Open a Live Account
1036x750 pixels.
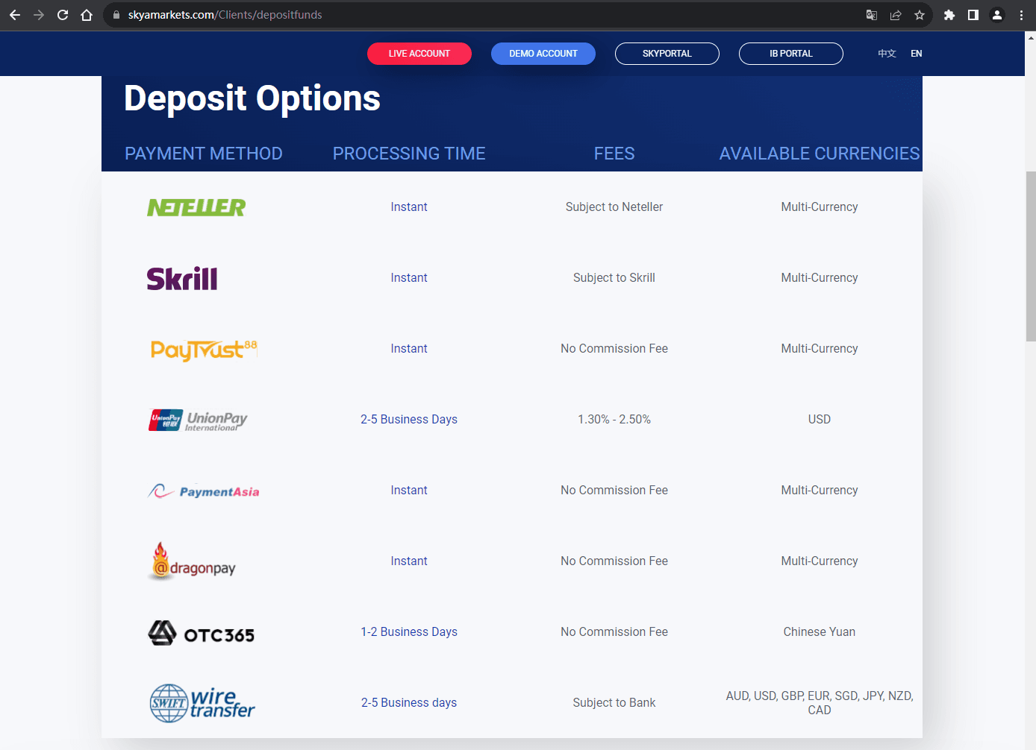[419, 54]
